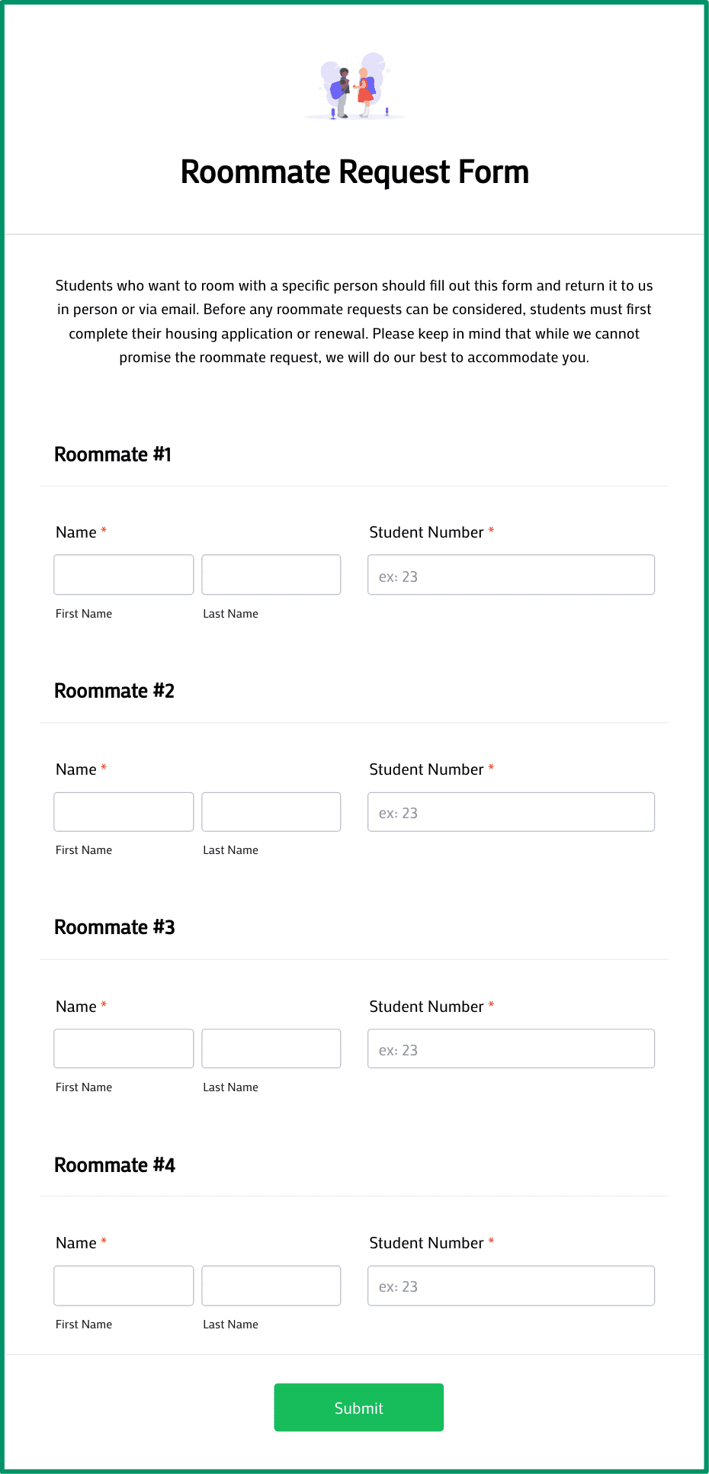Click the First Name field for Roommate #3
The width and height of the screenshot is (709, 1474).
(124, 1048)
